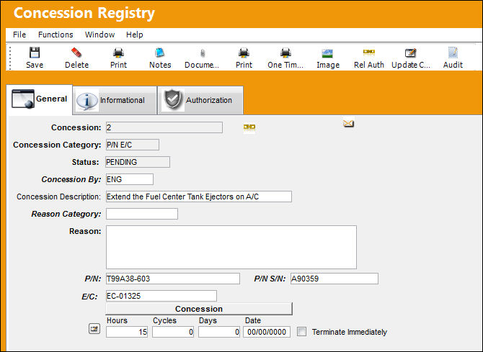Click the Concession number field
Viewport: 483px width, 352px height.
[x=164, y=127]
